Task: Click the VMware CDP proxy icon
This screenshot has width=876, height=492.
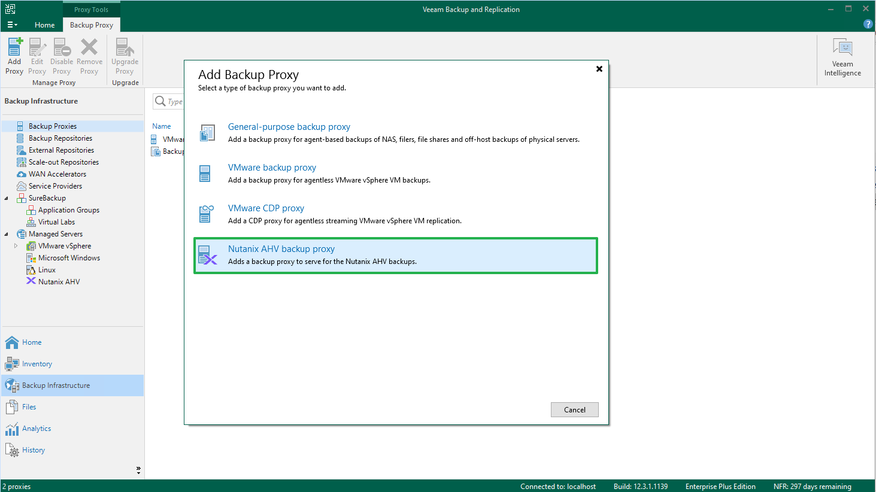Action: pos(206,214)
